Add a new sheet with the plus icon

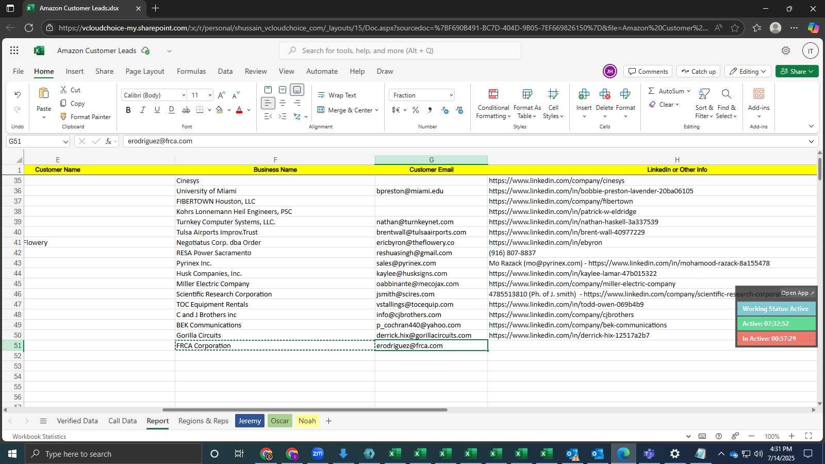pos(328,421)
